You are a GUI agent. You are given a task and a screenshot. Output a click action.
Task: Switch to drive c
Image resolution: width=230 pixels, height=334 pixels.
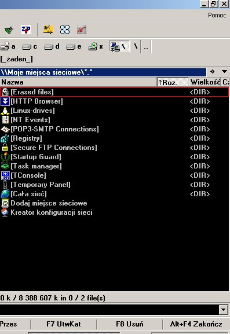(x=30, y=47)
